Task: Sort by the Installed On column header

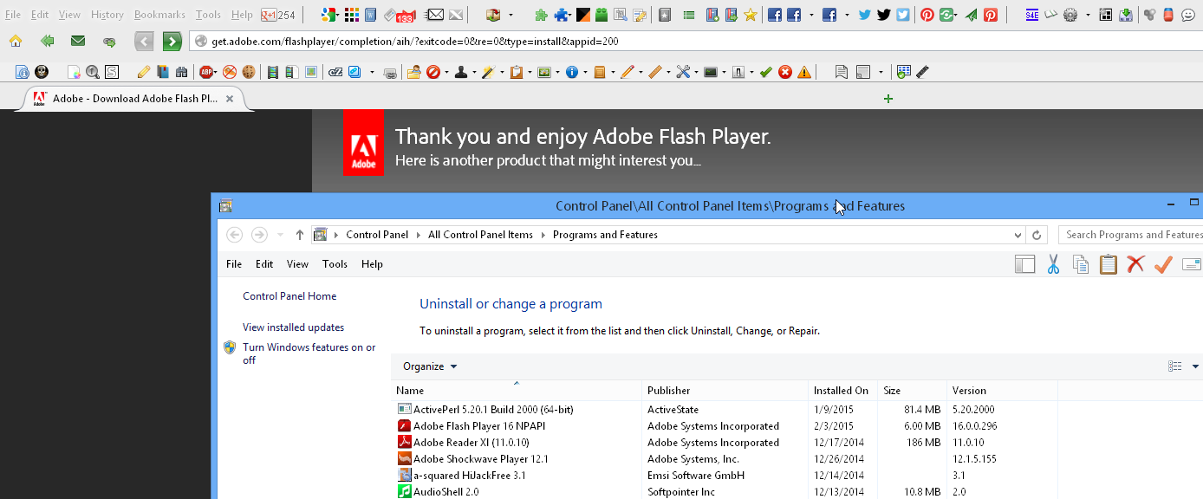Action: point(842,391)
